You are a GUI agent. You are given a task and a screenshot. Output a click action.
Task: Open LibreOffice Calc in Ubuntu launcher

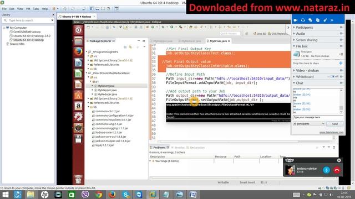[x=78, y=74]
